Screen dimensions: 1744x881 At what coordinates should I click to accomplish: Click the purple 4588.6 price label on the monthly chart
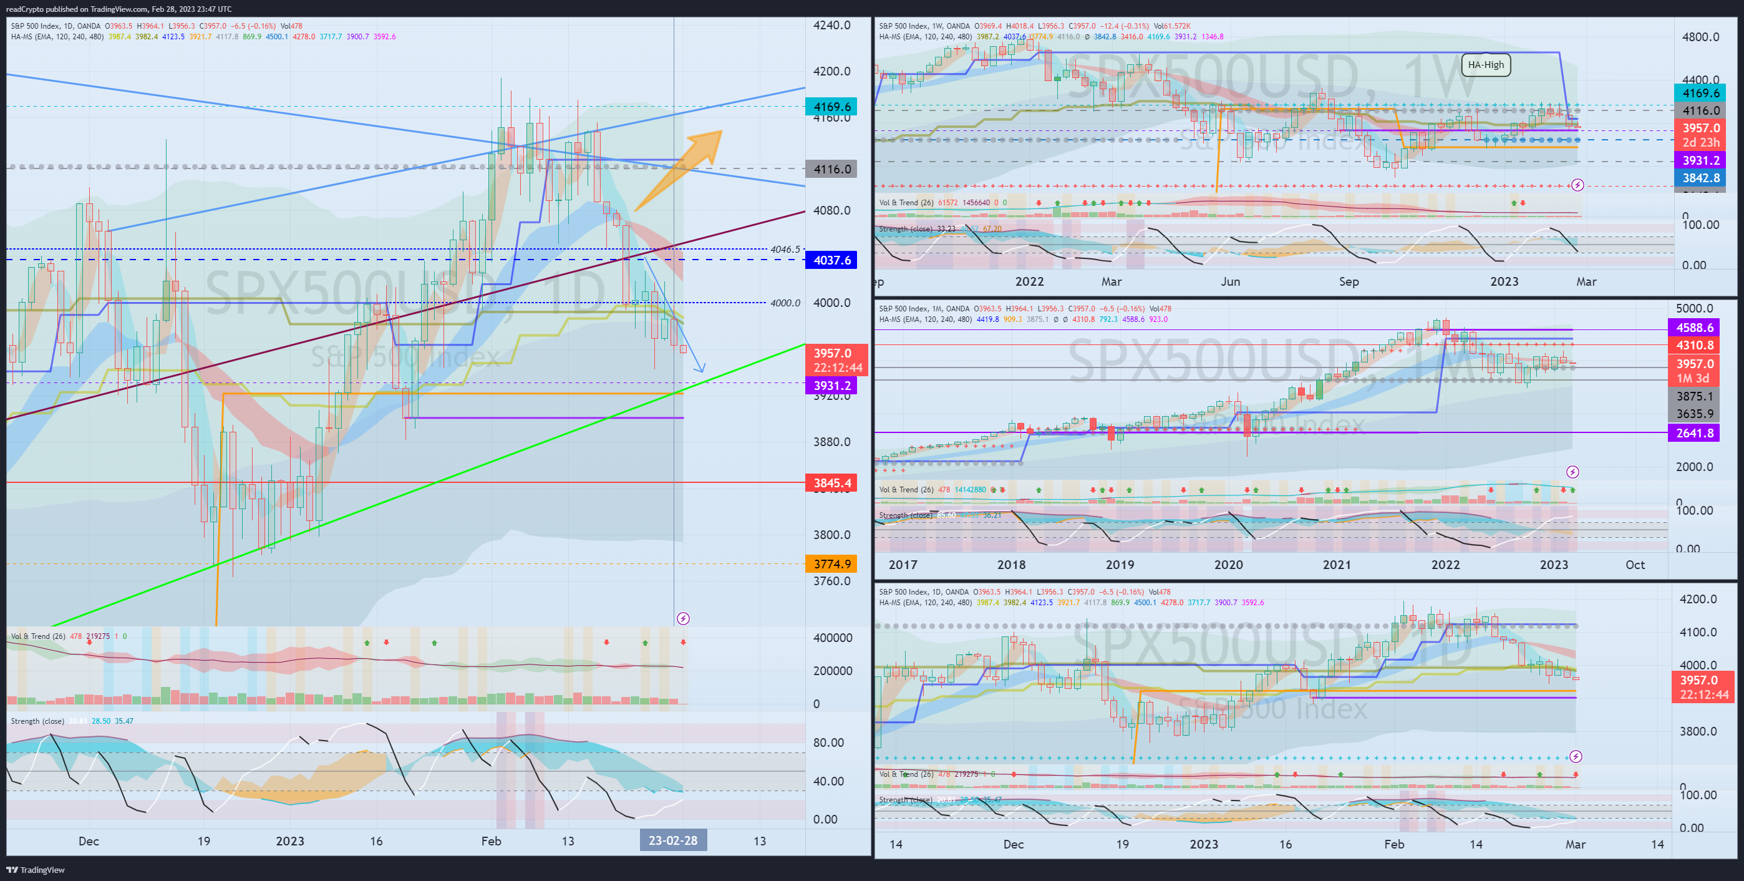[1695, 328]
